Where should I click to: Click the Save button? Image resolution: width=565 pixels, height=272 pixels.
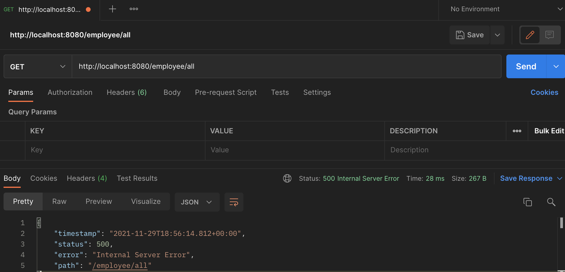click(x=470, y=35)
